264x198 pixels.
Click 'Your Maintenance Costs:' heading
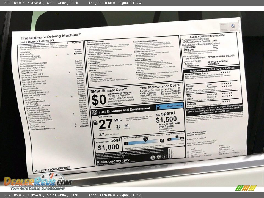(160, 86)
